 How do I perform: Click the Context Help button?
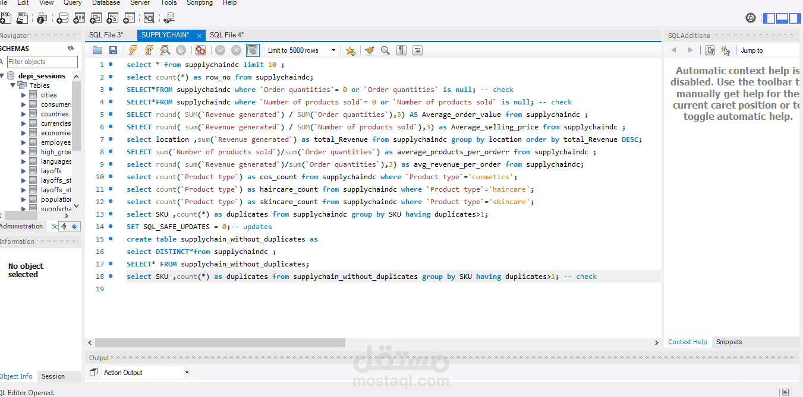687,342
